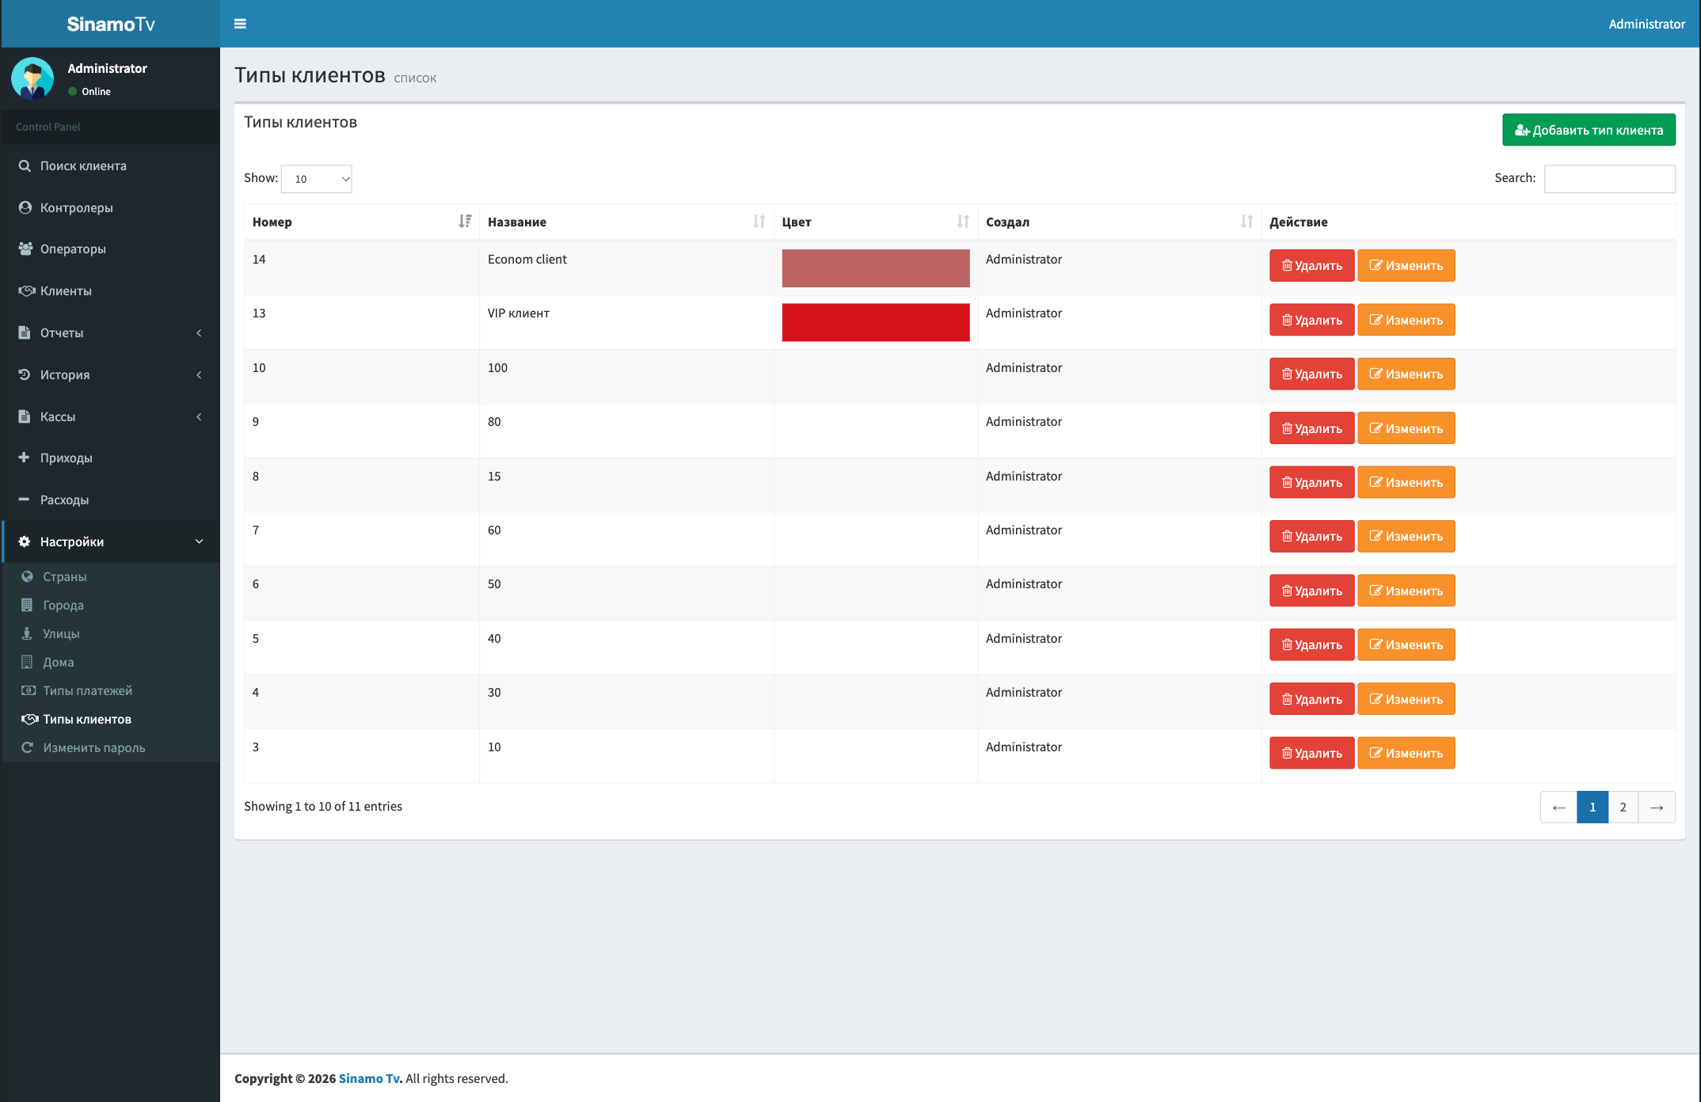
Task: Sort table by Номер column sort icon
Action: point(465,222)
